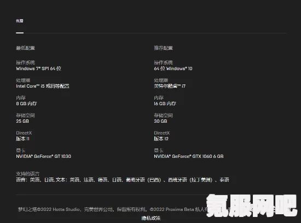Viewport: 301px width, 223px height.
Task: Select the 视窗 platform tab
Action: [20, 21]
